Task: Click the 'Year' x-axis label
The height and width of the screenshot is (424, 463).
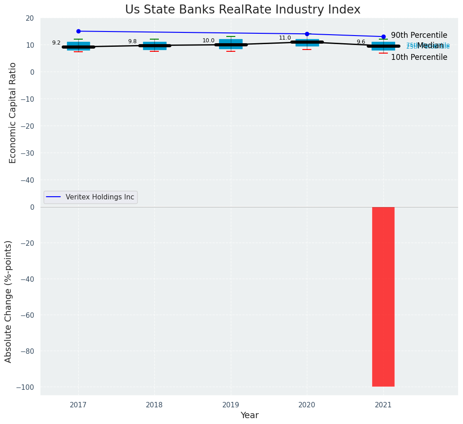Action: pos(249,415)
